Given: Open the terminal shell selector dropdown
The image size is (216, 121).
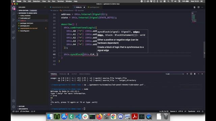Looking at the screenshot, I should click(175, 74).
